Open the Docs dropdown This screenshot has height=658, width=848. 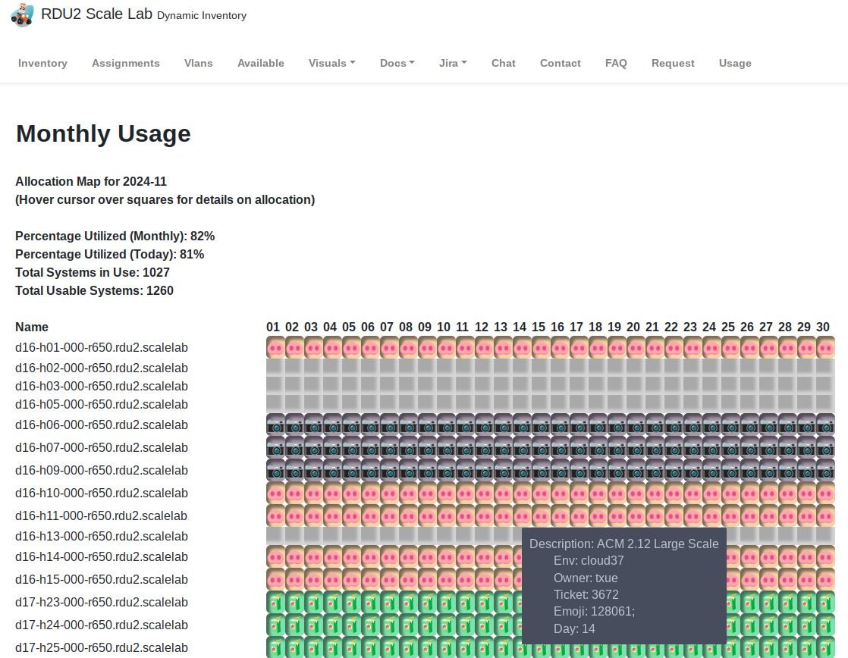click(x=397, y=64)
